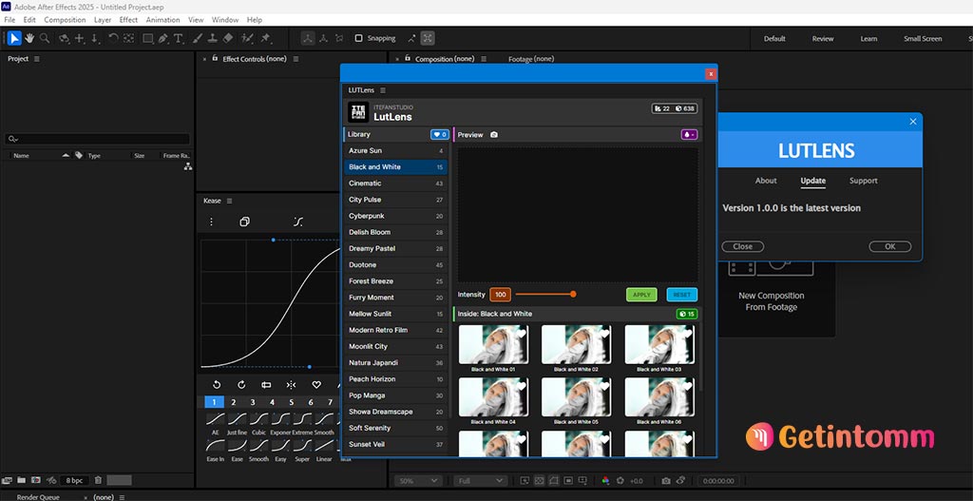Select the Clone Stamp tool
Screen dimensions: 973x501
click(x=212, y=38)
